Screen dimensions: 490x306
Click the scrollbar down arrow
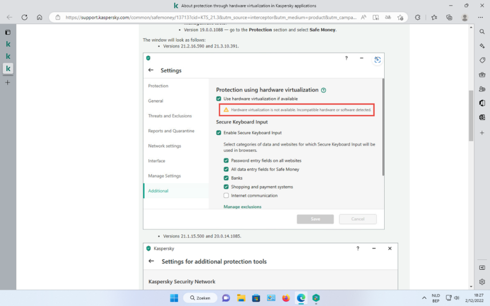[x=471, y=286]
